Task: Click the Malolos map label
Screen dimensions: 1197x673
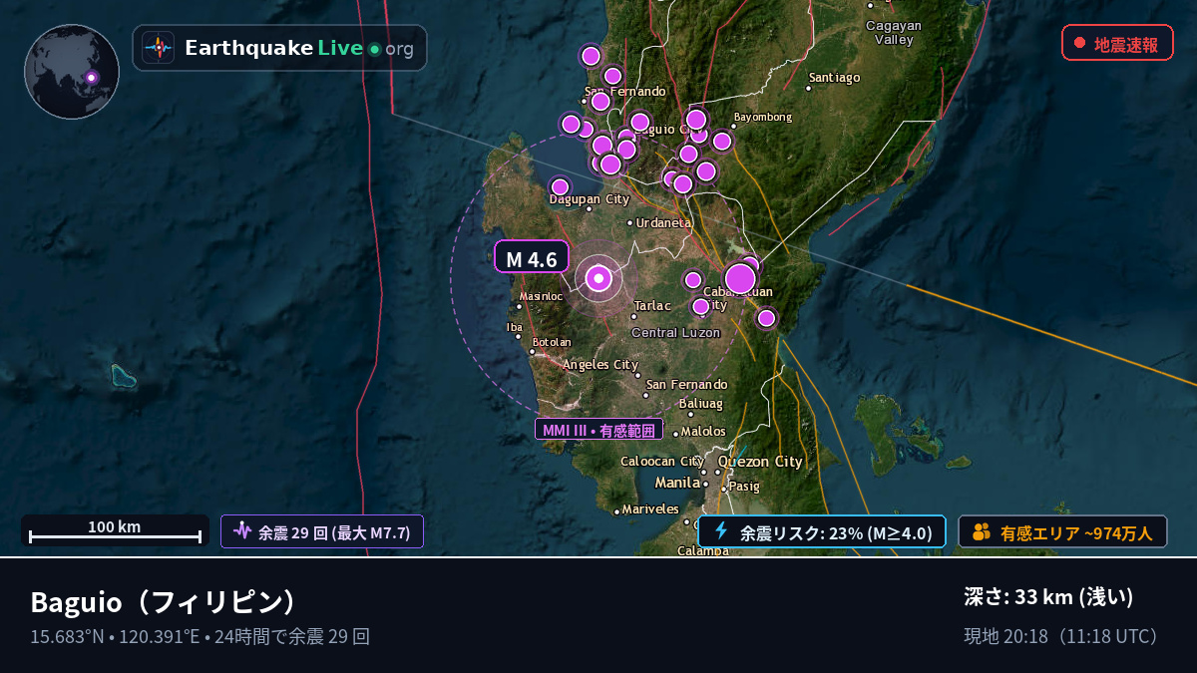Action: pyautogui.click(x=704, y=432)
